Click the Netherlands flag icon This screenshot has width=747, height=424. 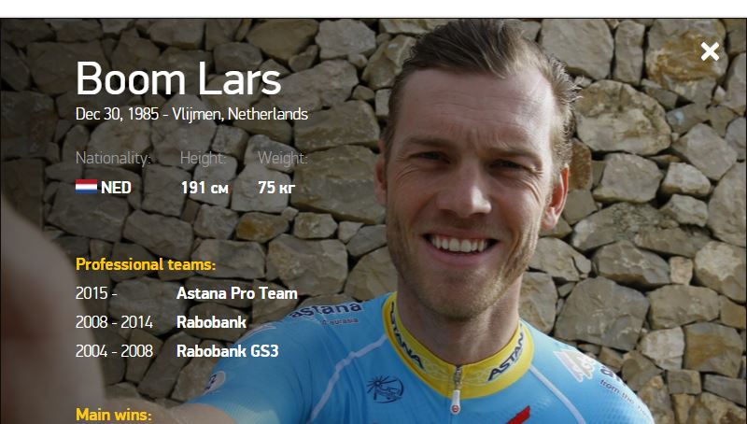click(86, 187)
